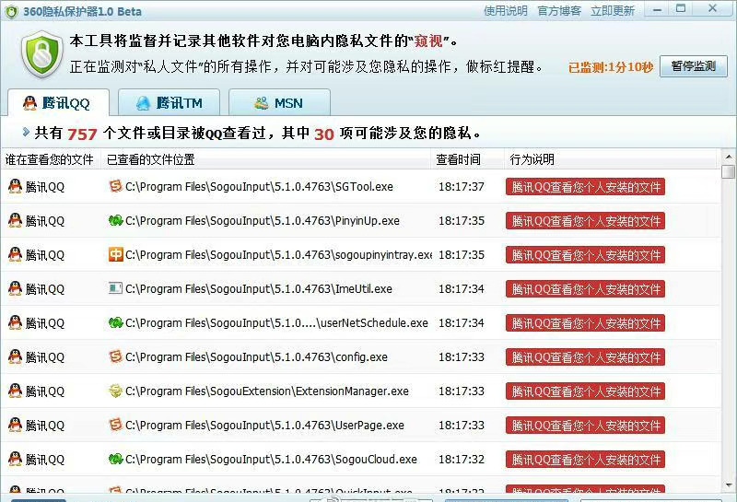The width and height of the screenshot is (737, 502).
Task: Click the red number 757
Action: pyautogui.click(x=82, y=134)
